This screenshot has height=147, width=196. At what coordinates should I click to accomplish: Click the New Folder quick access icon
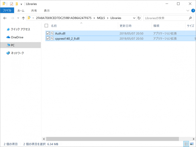(x=17, y=4)
